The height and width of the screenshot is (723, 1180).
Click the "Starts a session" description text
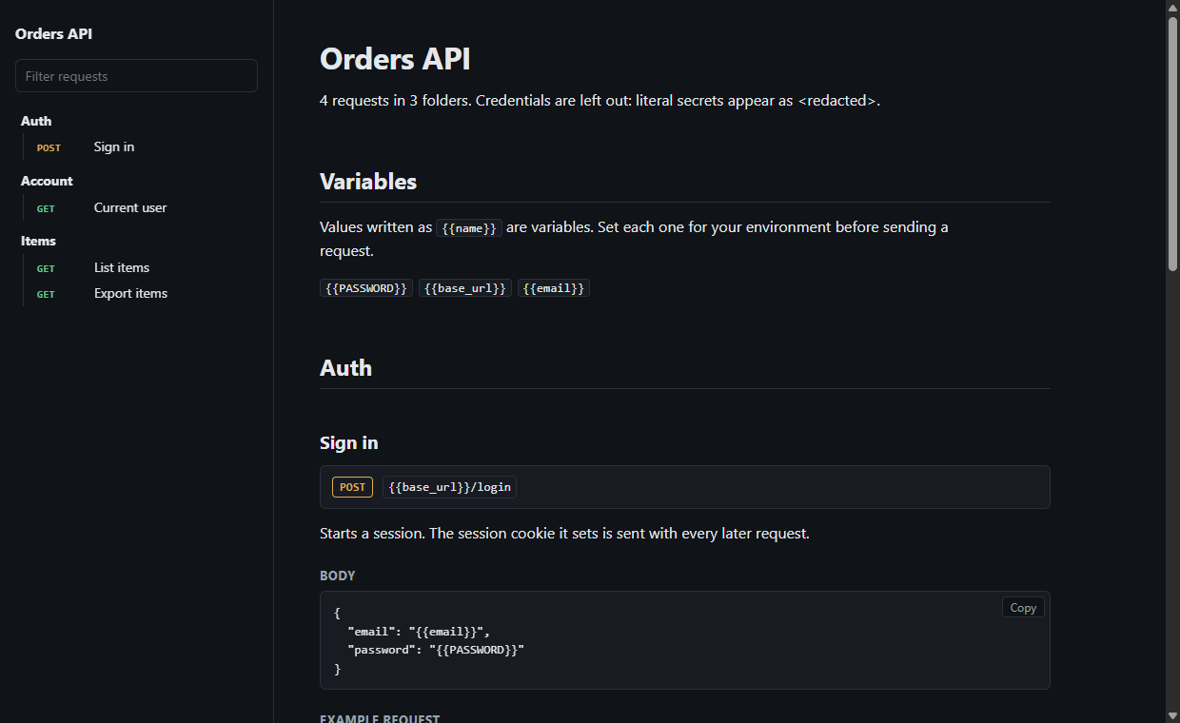(x=564, y=534)
